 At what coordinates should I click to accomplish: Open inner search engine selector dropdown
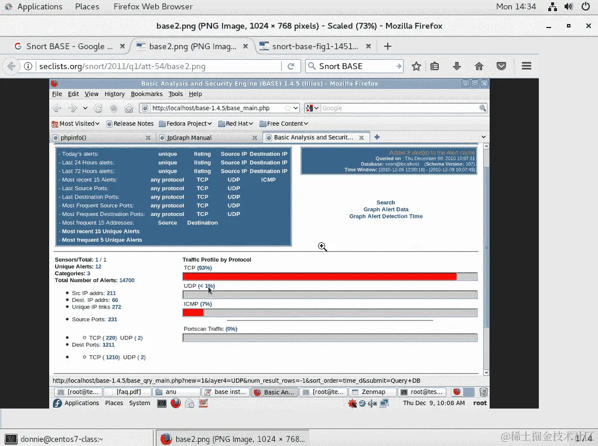pos(312,108)
